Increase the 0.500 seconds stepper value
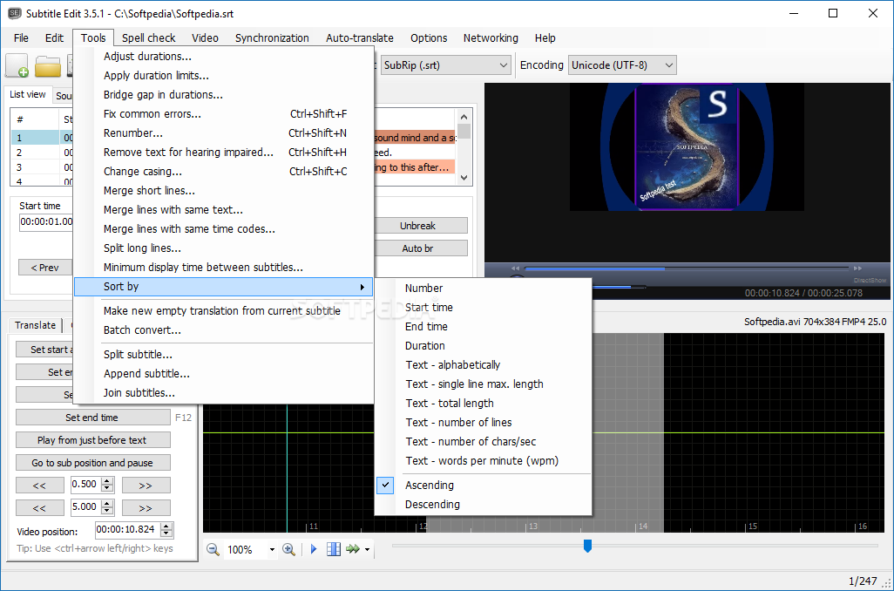This screenshot has width=894, height=591. pos(107,481)
